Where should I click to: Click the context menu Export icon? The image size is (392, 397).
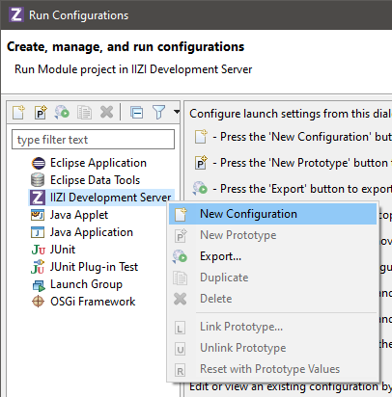(x=180, y=256)
